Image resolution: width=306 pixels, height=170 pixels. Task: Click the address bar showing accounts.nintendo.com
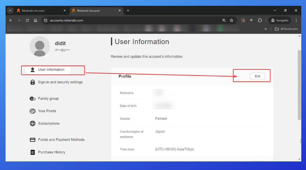pyautogui.click(x=133, y=20)
